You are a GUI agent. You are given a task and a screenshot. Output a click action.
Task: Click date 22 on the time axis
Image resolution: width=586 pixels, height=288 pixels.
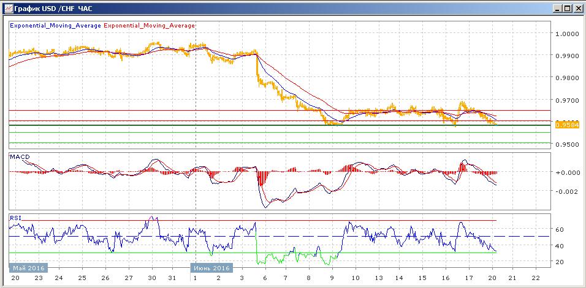pyautogui.click(x=537, y=278)
